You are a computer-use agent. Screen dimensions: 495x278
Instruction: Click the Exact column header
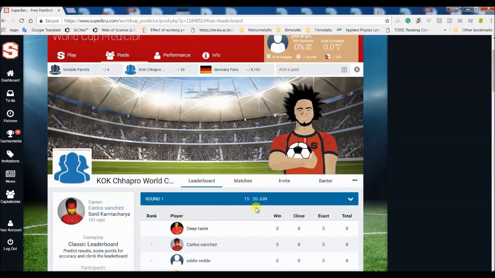pos(323,216)
